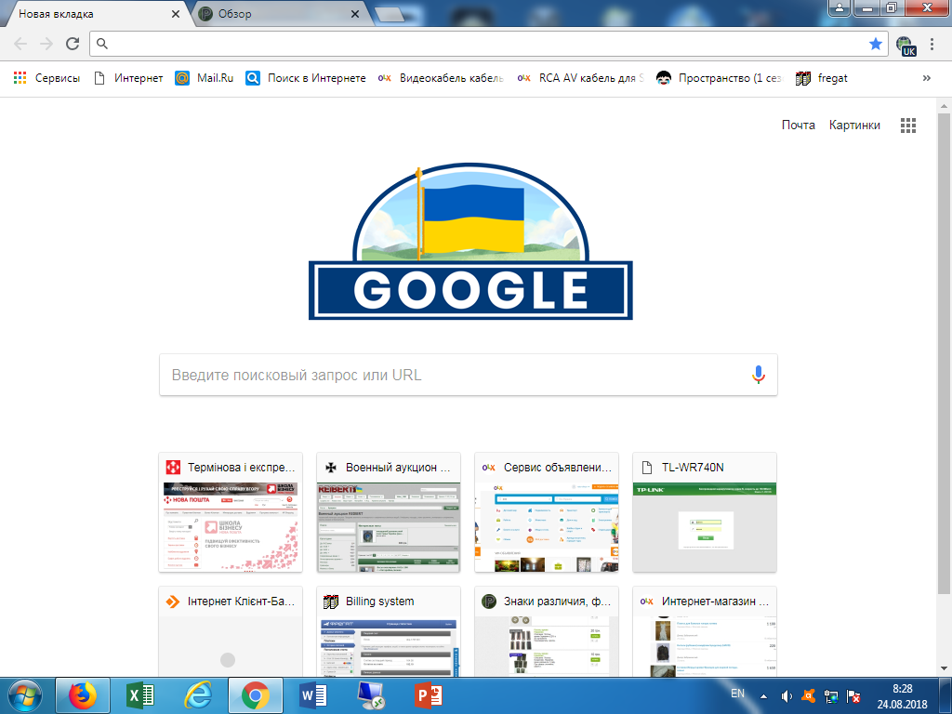This screenshot has width=952, height=714.
Task: Launch Firefox from taskbar
Action: coord(83,695)
